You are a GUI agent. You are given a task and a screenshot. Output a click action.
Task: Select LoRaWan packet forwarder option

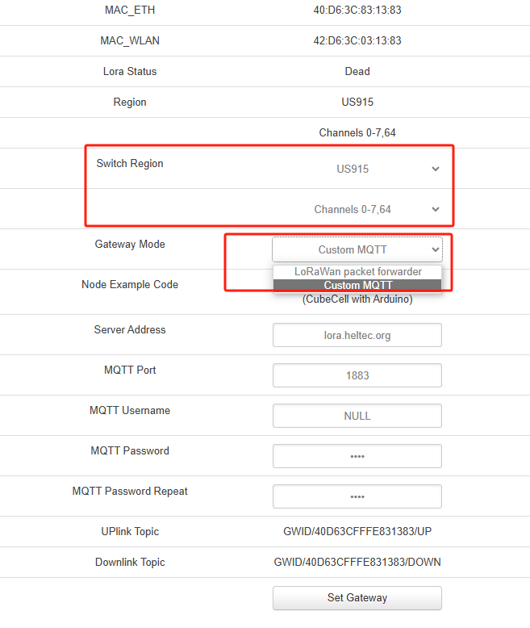[357, 272]
